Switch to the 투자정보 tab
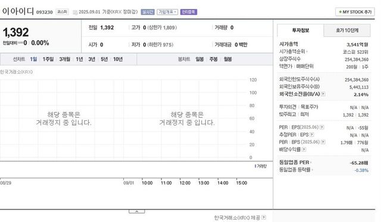 pos(301,30)
